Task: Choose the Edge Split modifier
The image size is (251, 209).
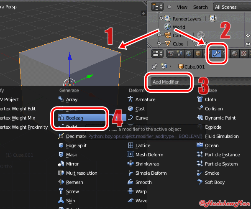Action: [72, 145]
